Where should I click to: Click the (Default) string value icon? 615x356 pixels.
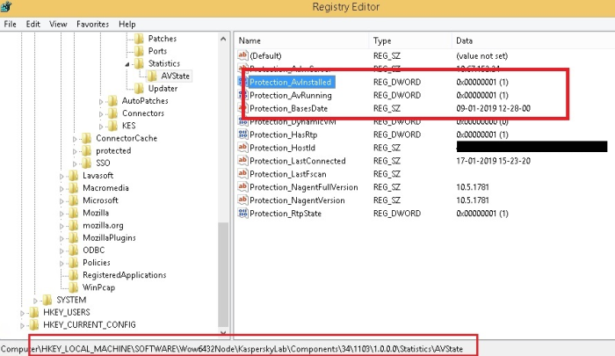(243, 55)
